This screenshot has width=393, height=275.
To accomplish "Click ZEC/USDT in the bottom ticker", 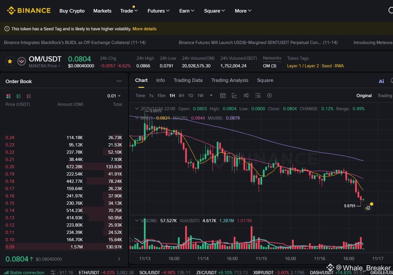I will pos(207,272).
